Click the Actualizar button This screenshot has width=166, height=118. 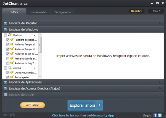click(x=32, y=105)
